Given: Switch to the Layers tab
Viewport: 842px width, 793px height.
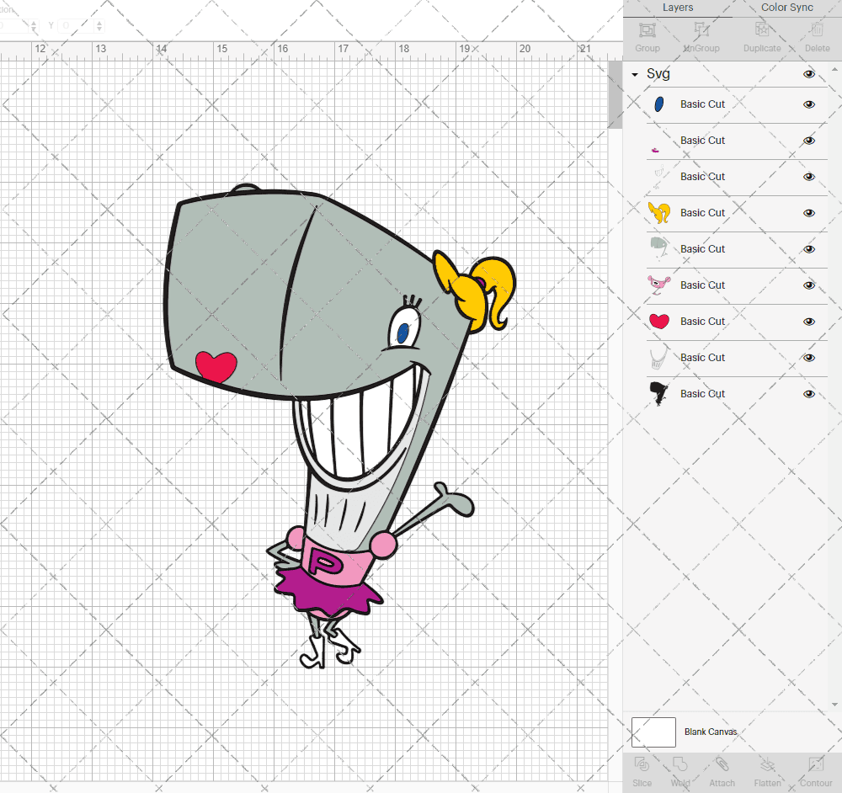Looking at the screenshot, I should 677,8.
